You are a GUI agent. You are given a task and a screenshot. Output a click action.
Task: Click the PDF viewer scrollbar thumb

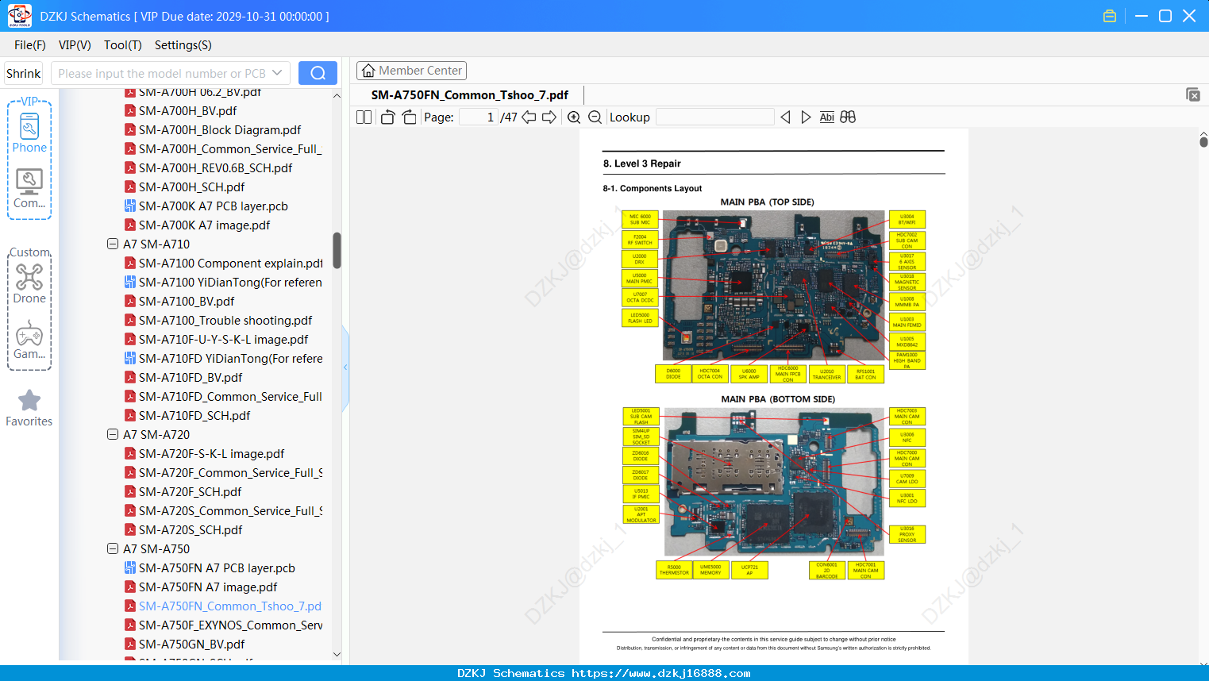1203,141
